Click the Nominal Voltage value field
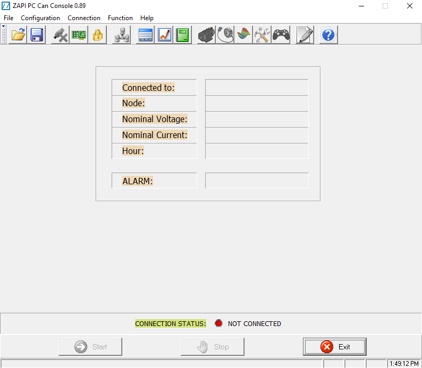The width and height of the screenshot is (422, 368). coord(257,119)
